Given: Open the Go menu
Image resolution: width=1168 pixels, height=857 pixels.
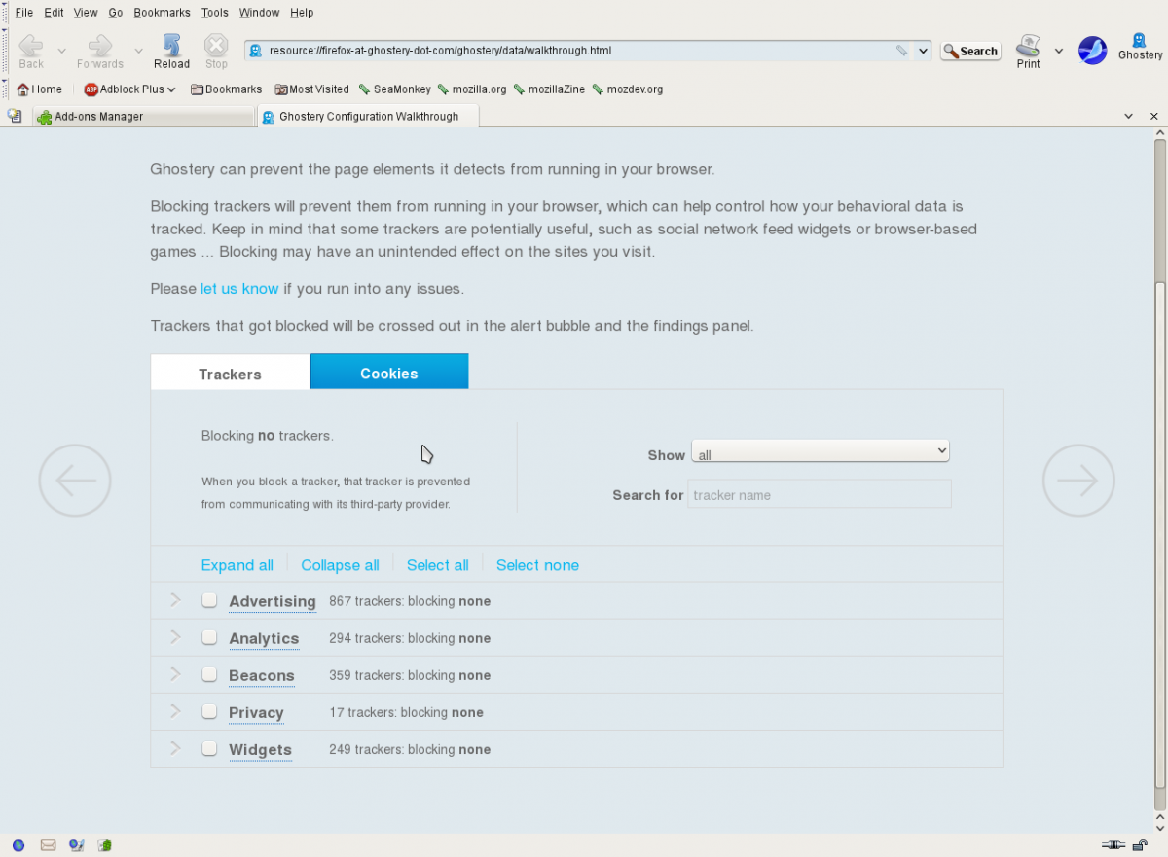Looking at the screenshot, I should (x=116, y=13).
